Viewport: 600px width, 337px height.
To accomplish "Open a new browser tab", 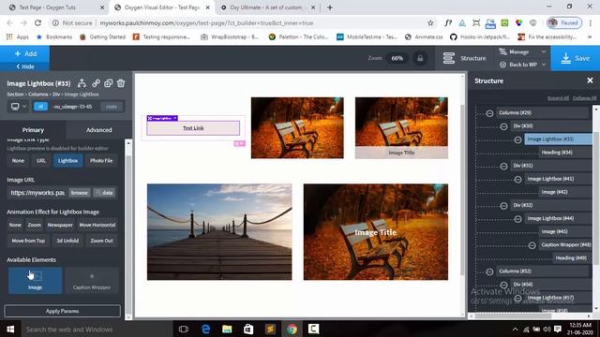I will pyautogui.click(x=330, y=7).
